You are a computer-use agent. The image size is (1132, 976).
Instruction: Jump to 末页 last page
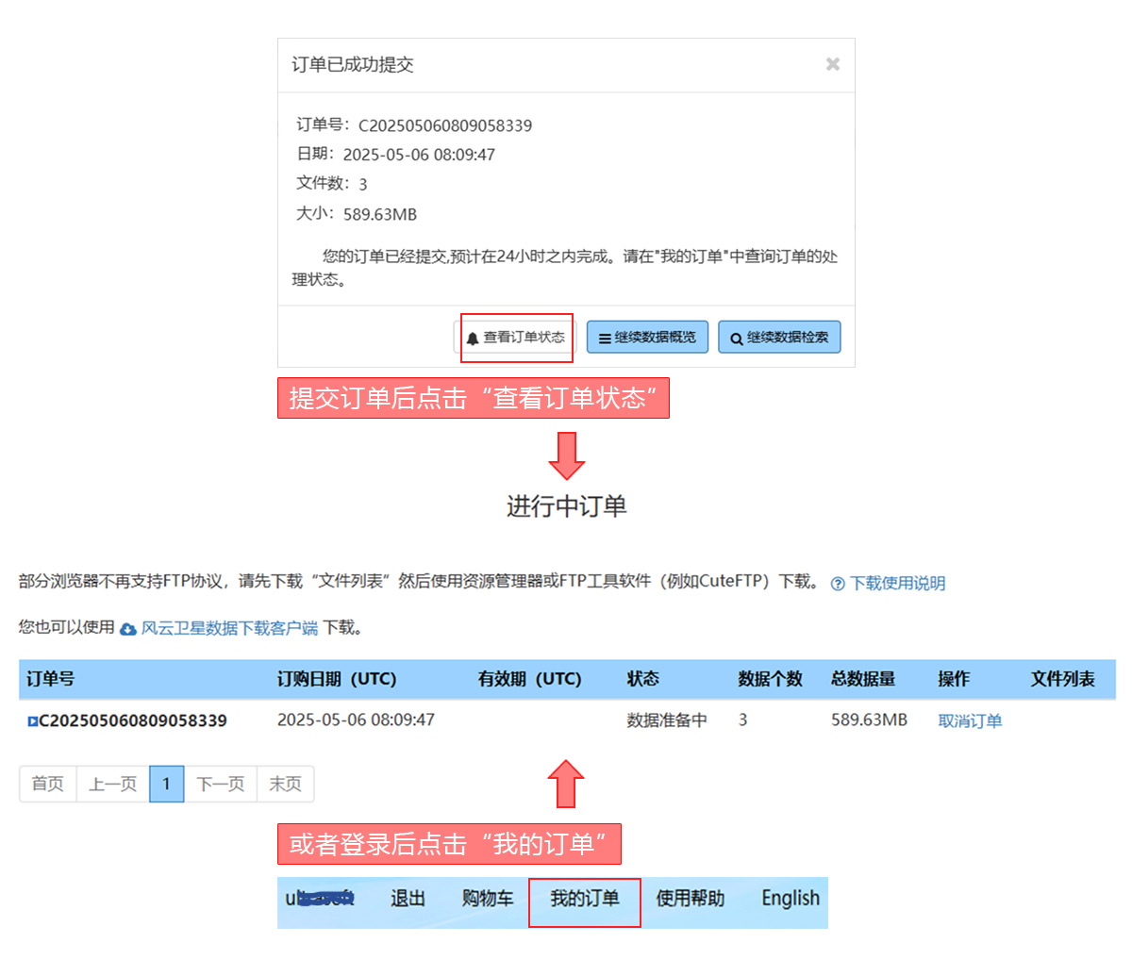click(285, 784)
